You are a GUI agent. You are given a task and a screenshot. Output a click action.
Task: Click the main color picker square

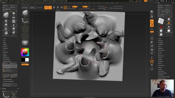25,52
